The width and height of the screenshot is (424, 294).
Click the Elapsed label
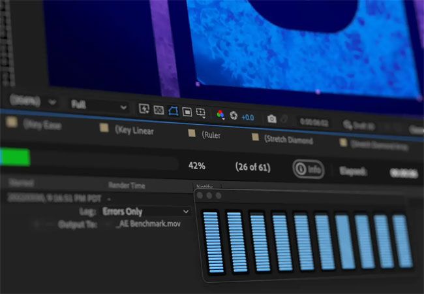click(x=353, y=171)
